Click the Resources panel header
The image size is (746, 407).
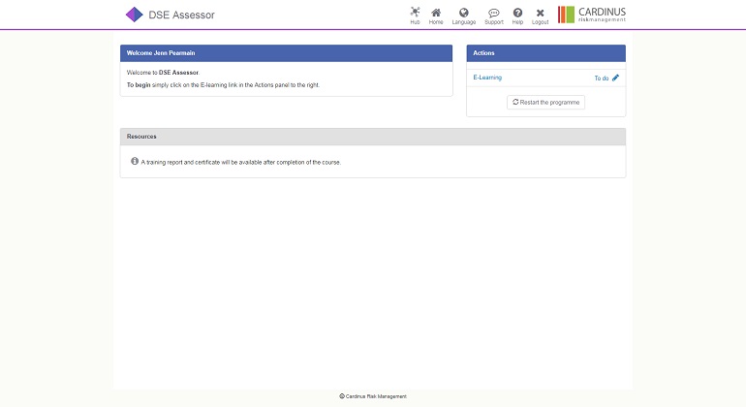(373, 137)
